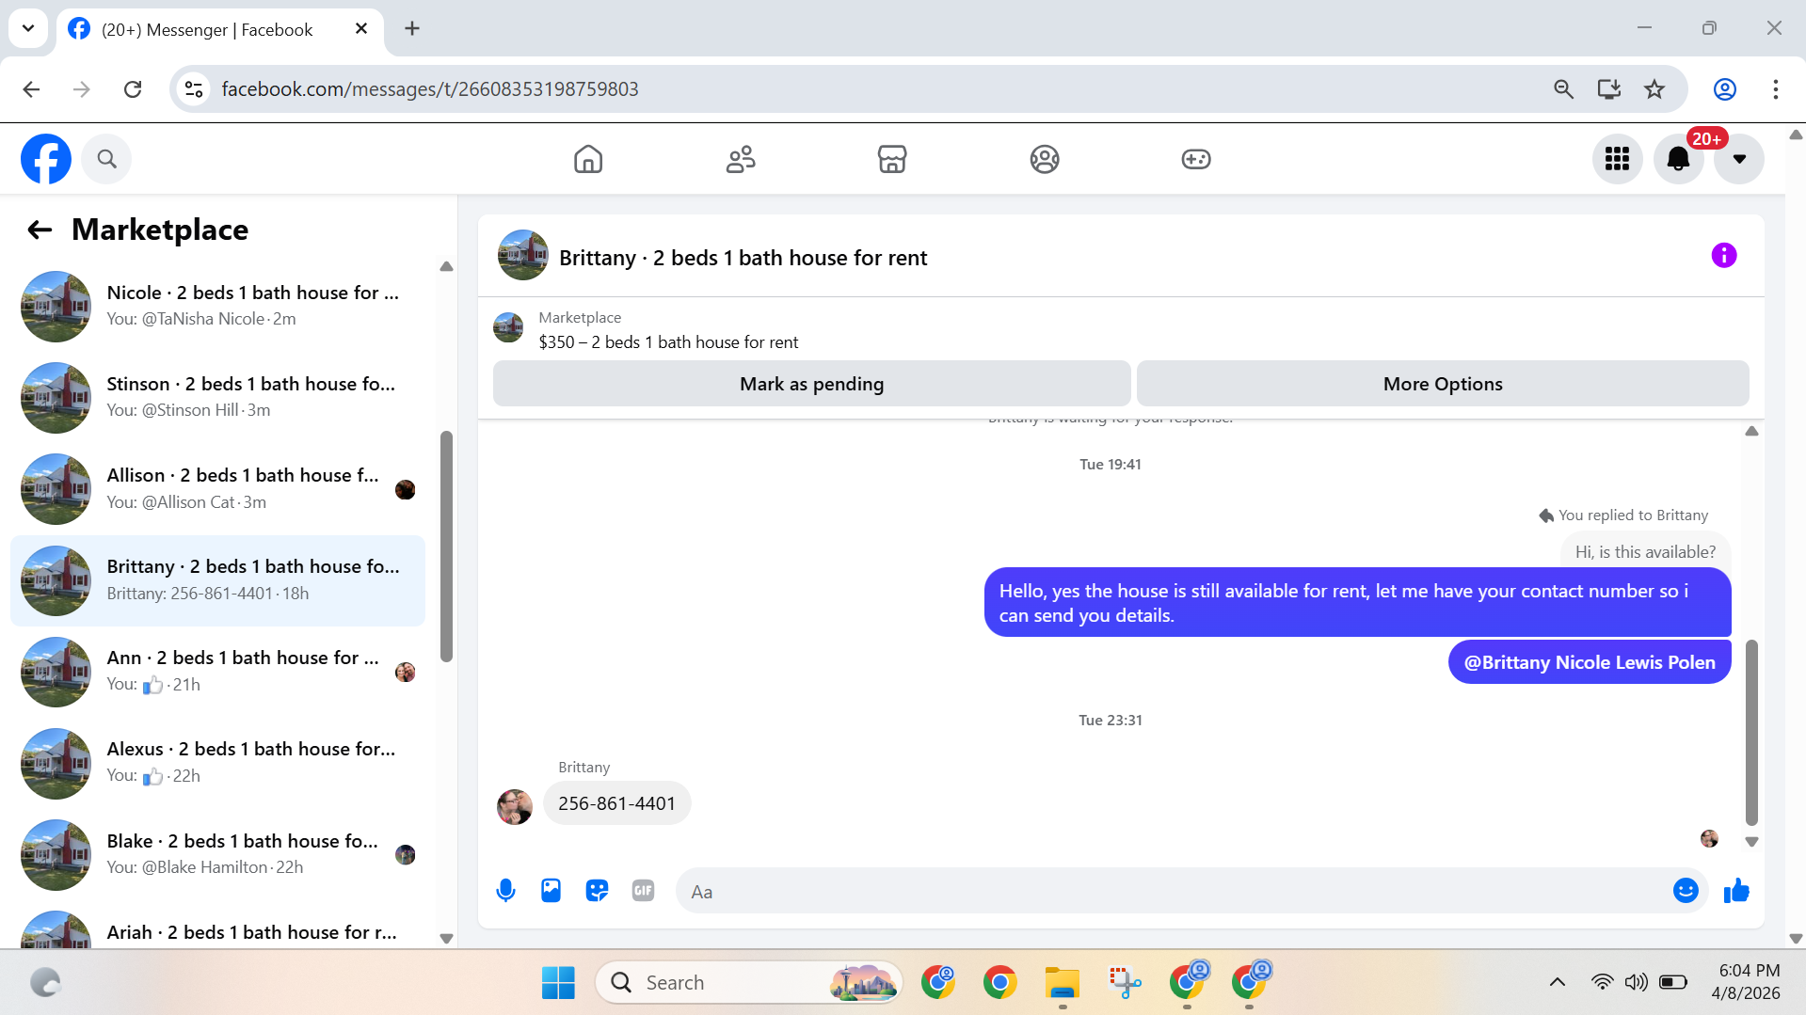
Task: Open the Gaming controller icon
Action: 1196,159
